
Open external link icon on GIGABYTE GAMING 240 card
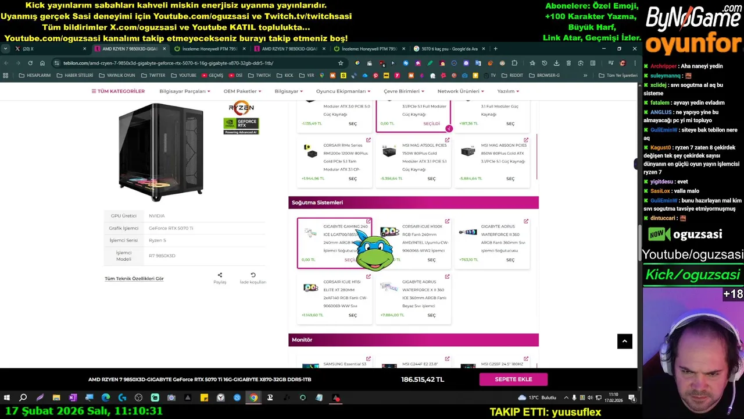pyautogui.click(x=369, y=221)
